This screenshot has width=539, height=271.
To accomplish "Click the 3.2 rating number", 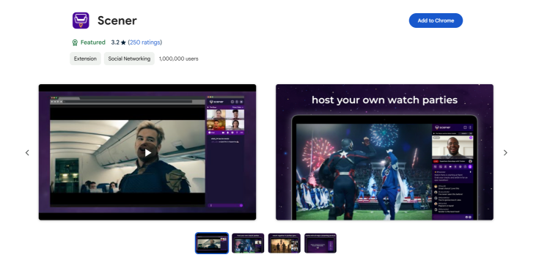I will 115,42.
